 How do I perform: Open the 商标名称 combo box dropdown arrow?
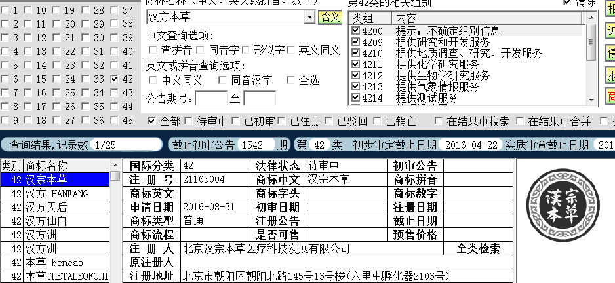click(x=310, y=17)
